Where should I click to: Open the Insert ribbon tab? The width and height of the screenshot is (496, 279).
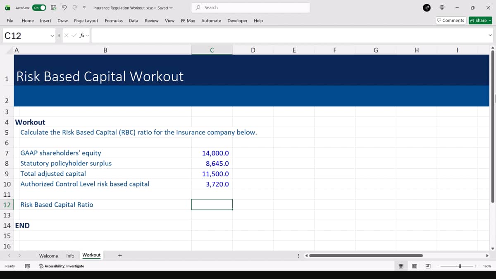(45, 21)
